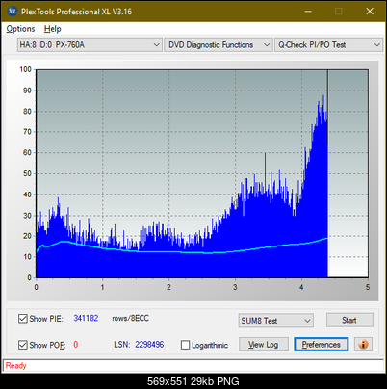Image resolution: width=387 pixels, height=389 pixels.
Task: Click the View Log button
Action: [x=264, y=345]
